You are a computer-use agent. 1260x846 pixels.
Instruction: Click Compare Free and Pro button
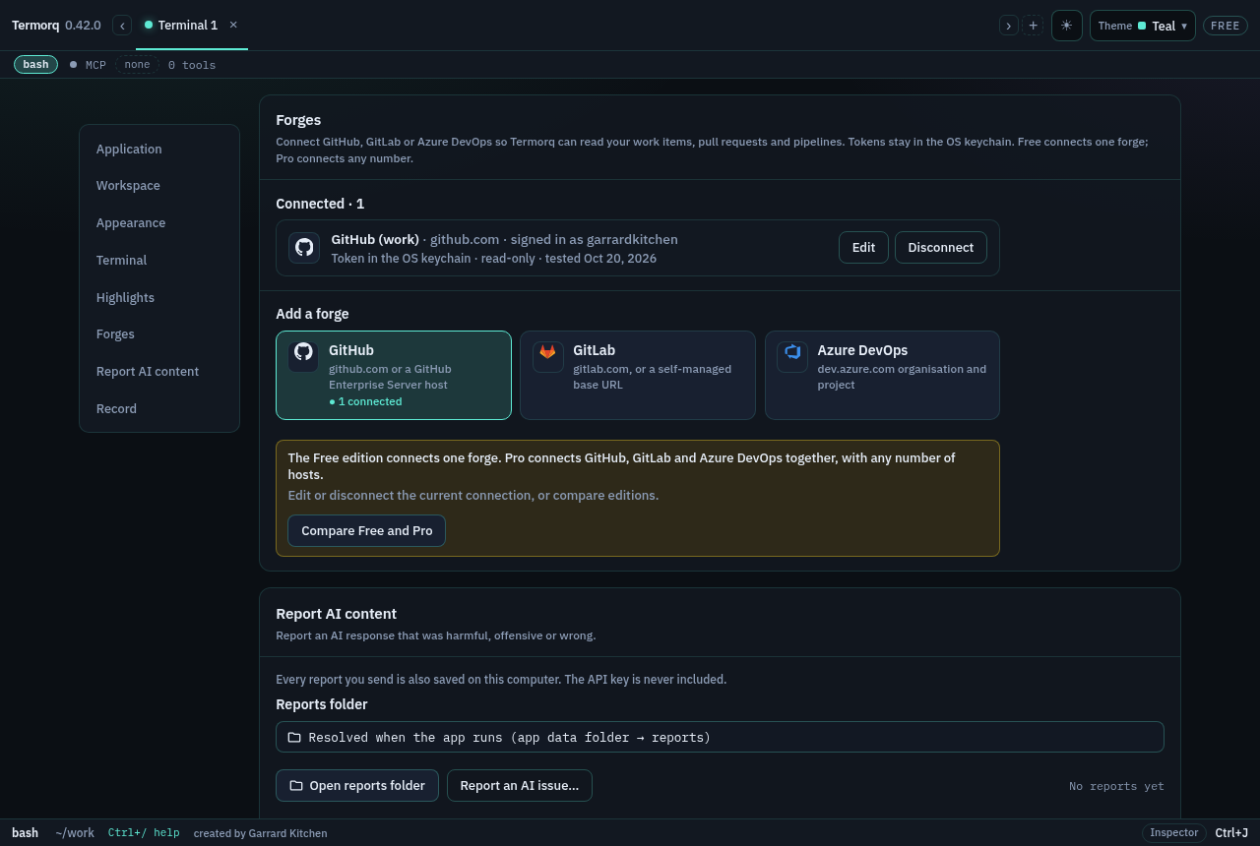pyautogui.click(x=367, y=531)
